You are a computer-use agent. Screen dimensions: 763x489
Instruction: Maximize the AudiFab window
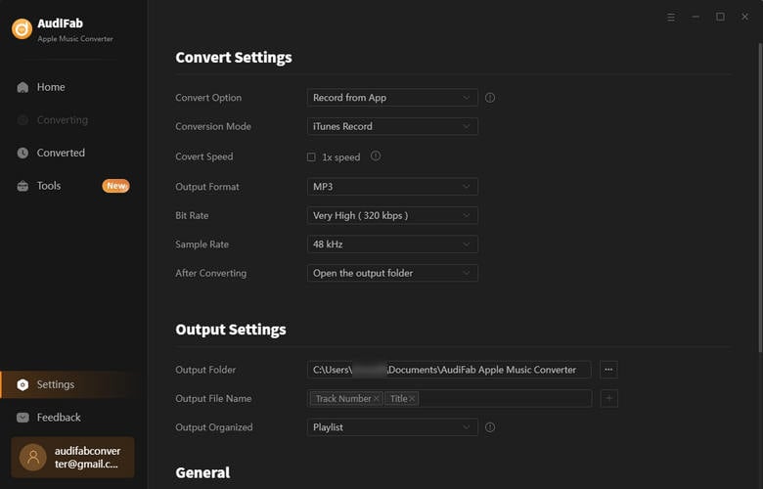click(720, 17)
